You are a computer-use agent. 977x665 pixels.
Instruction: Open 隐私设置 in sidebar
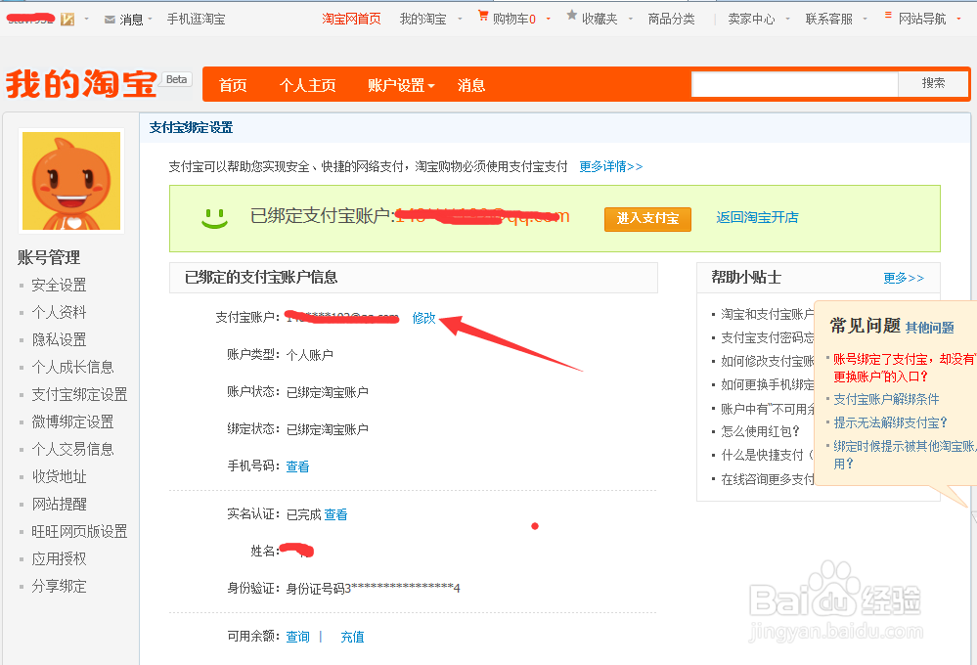pyautogui.click(x=60, y=339)
